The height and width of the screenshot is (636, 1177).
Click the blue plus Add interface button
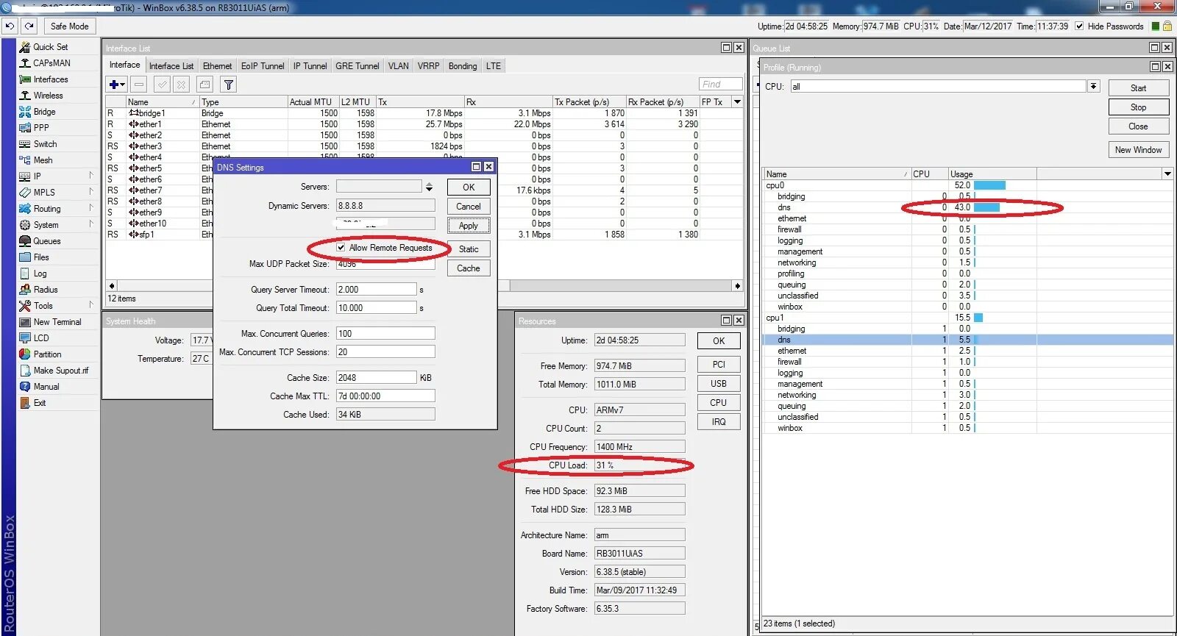click(117, 85)
